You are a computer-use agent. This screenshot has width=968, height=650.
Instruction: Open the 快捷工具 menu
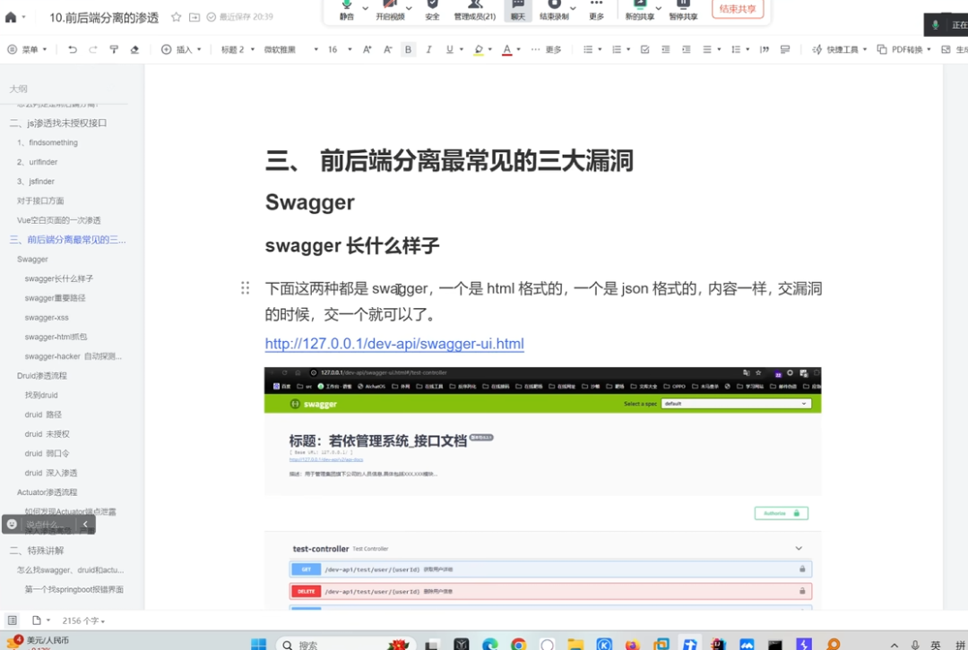[x=839, y=49]
